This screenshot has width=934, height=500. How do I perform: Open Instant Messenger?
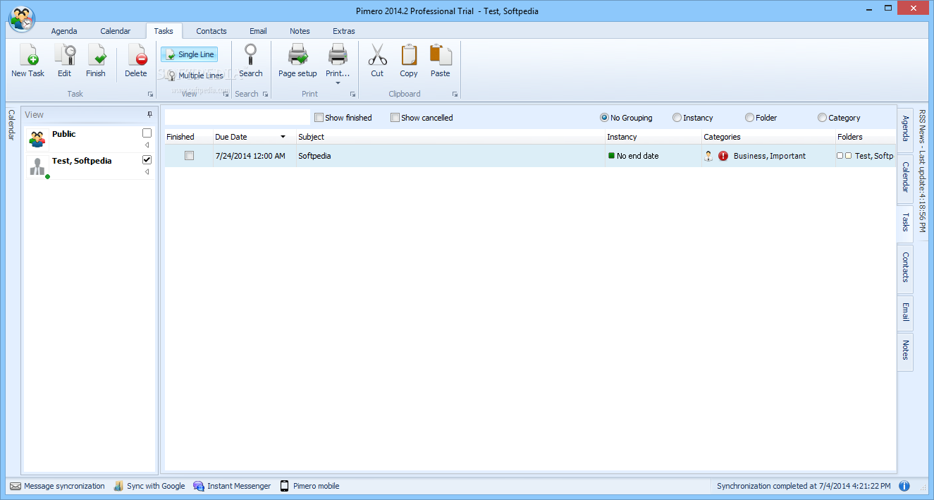click(x=232, y=486)
